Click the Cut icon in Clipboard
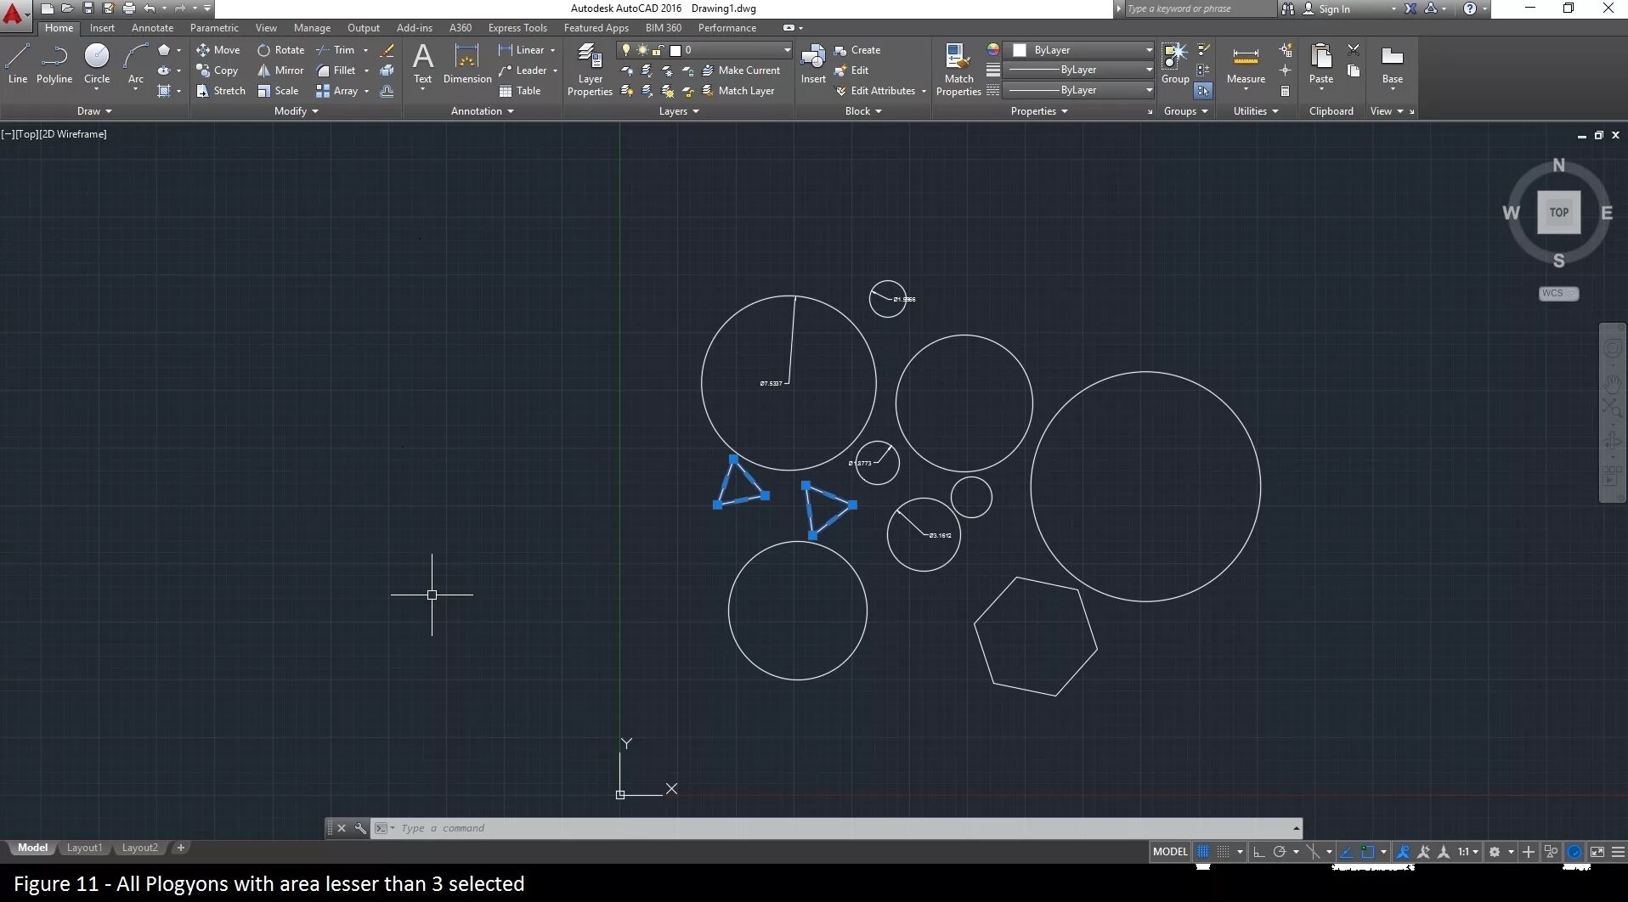The height and width of the screenshot is (902, 1628). [x=1354, y=50]
